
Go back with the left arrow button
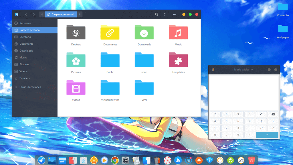26,14
